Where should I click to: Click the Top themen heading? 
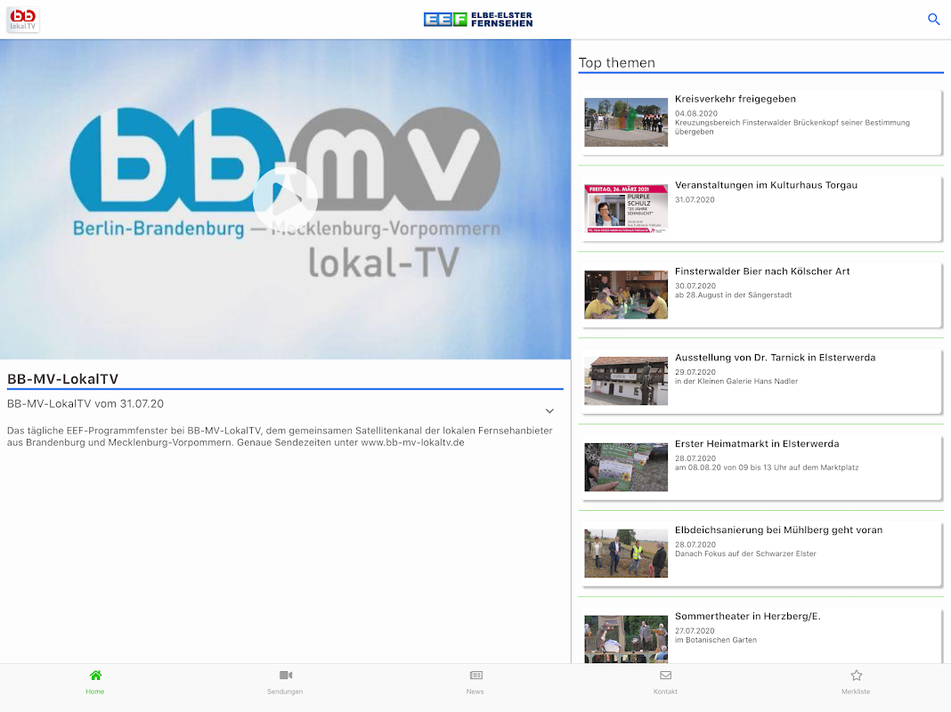pos(617,63)
